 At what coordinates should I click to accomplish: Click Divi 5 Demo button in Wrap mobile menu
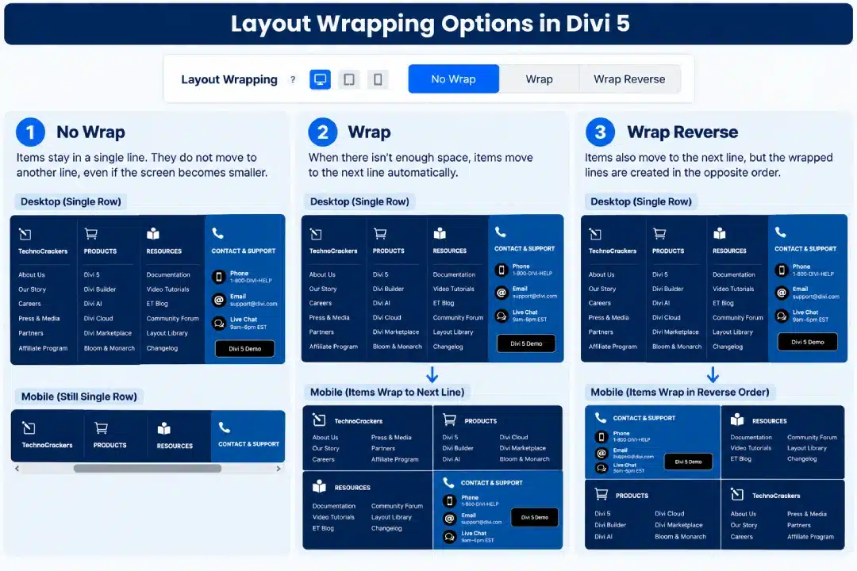[x=535, y=517]
